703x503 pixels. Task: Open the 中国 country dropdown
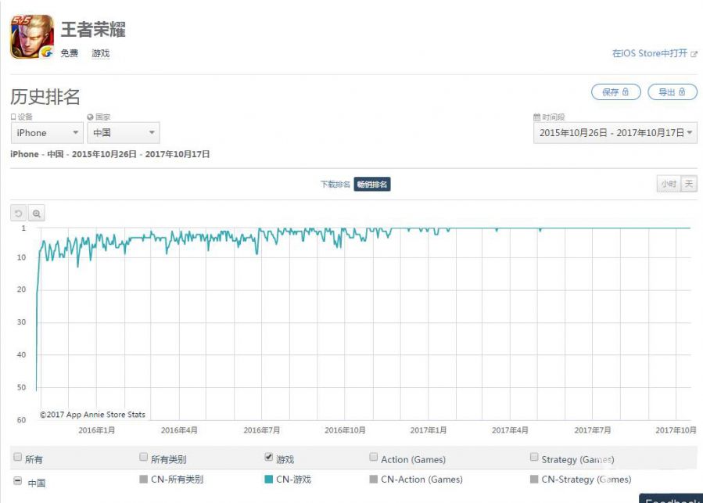(x=124, y=133)
